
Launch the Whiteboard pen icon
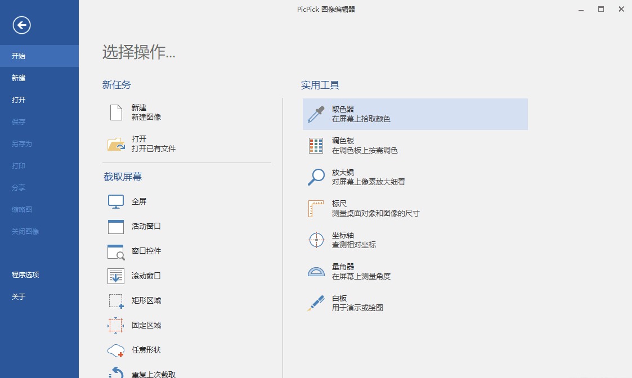click(x=316, y=303)
